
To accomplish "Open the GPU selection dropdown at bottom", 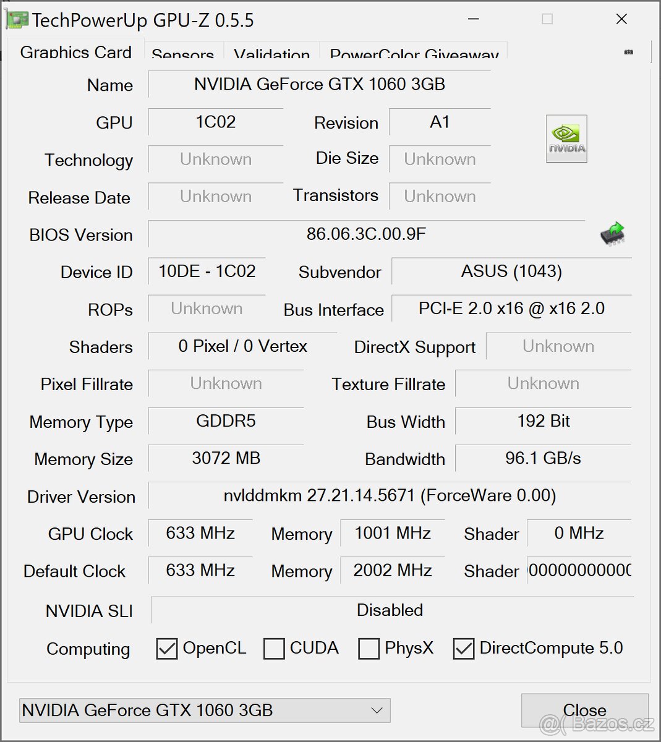I will tap(205, 710).
